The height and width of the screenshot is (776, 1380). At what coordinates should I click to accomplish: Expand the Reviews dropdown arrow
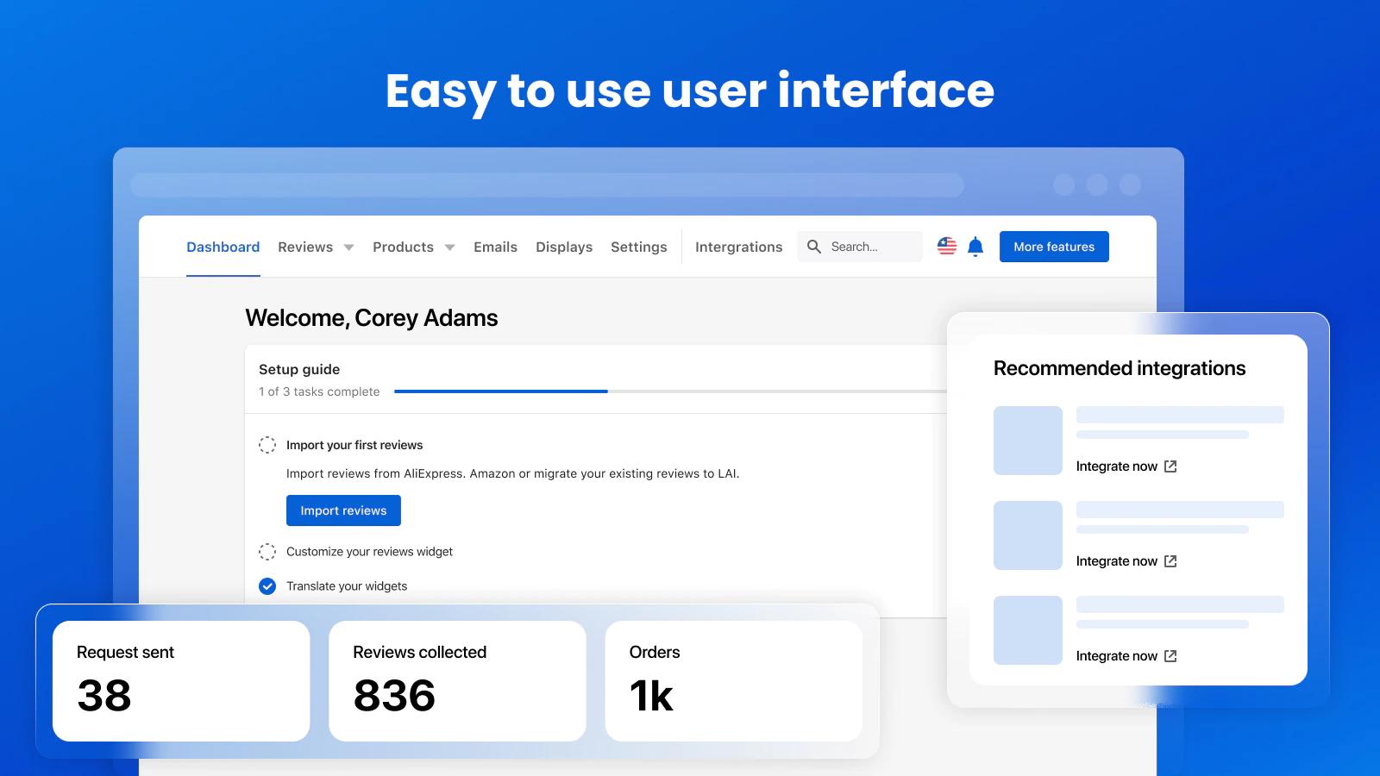tap(348, 247)
